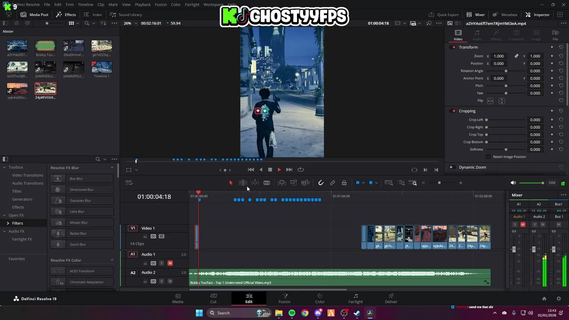The image size is (569, 320).
Task: Click the play button in transport controls
Action: click(279, 170)
